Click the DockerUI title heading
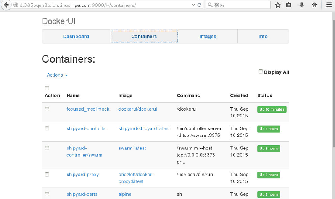 59,21
